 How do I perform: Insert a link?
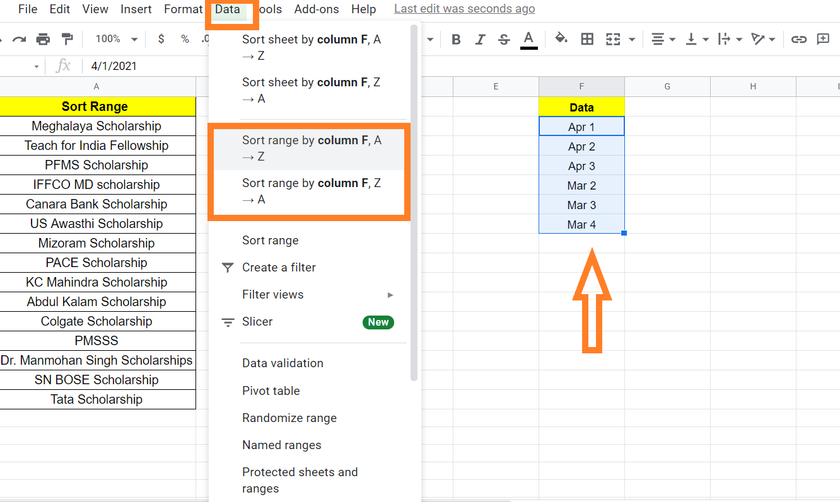click(799, 39)
